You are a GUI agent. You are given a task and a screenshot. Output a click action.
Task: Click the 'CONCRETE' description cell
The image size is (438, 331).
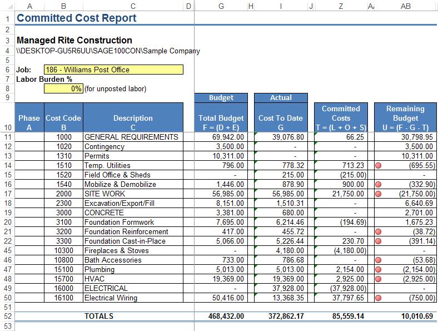tap(133, 213)
